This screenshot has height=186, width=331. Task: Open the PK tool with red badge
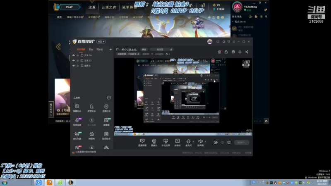77,147
